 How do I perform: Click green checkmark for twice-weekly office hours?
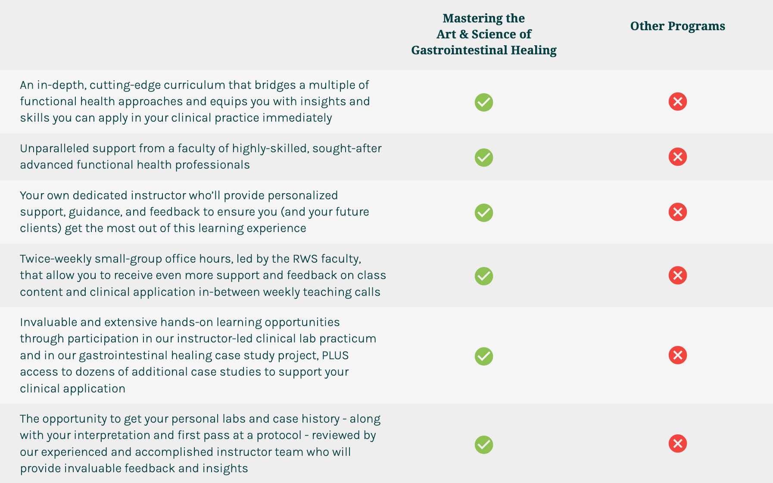(x=483, y=276)
